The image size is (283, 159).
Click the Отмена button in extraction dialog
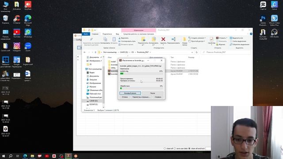click(125, 97)
